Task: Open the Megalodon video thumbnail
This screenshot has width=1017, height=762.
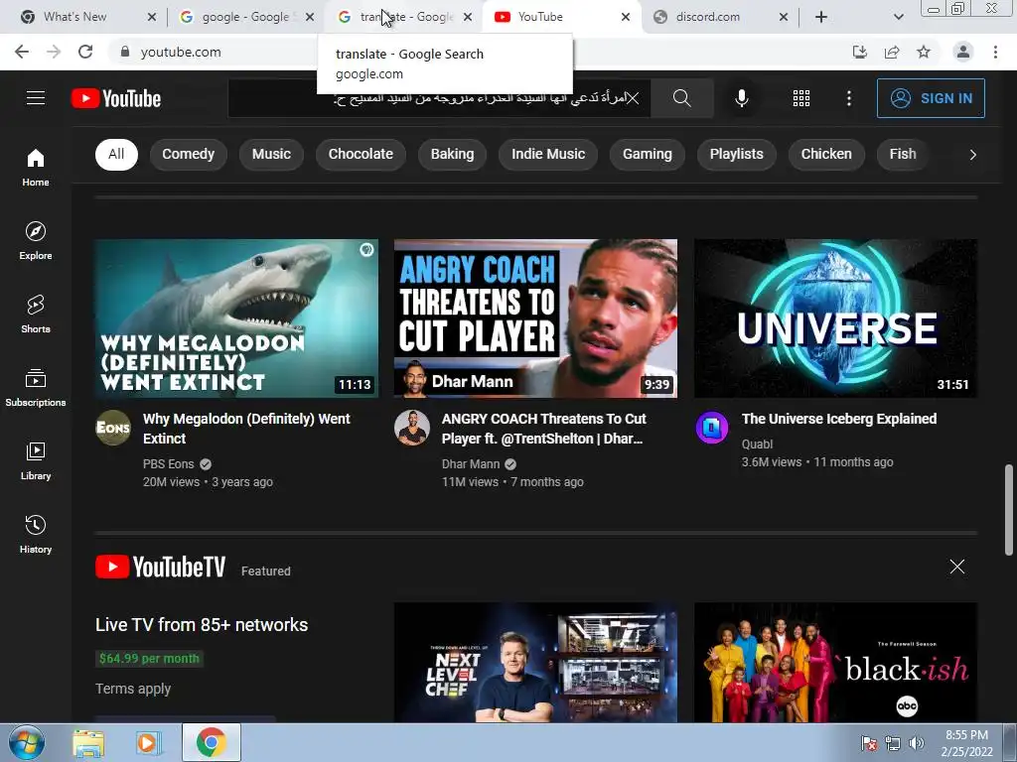Action: pyautogui.click(x=236, y=318)
